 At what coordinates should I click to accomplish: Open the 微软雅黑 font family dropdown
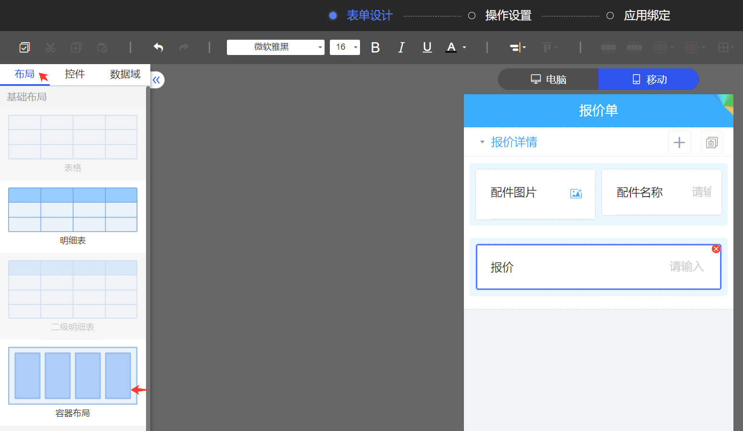276,47
